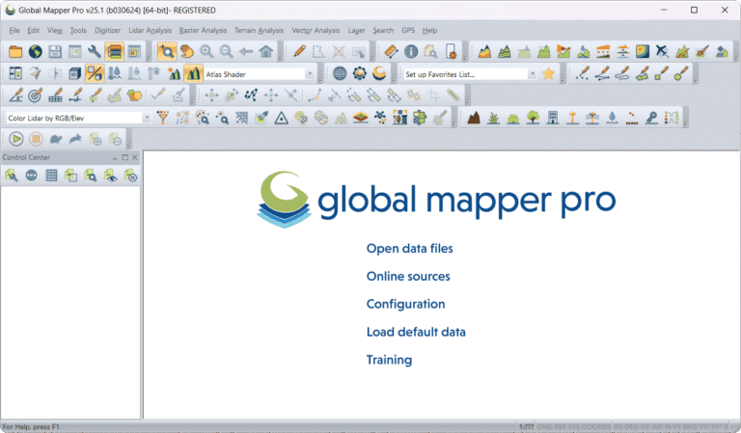The height and width of the screenshot is (433, 741).
Task: Open the GPS menu
Action: (408, 30)
